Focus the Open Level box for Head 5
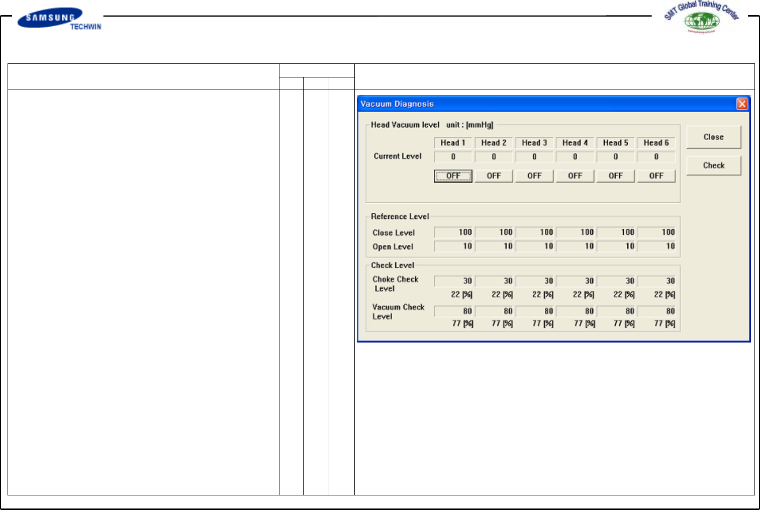This screenshot has width=760, height=510. [x=616, y=246]
